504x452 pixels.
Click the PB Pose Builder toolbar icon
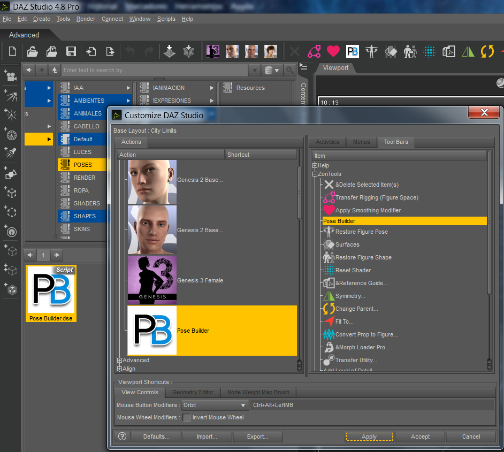(353, 51)
